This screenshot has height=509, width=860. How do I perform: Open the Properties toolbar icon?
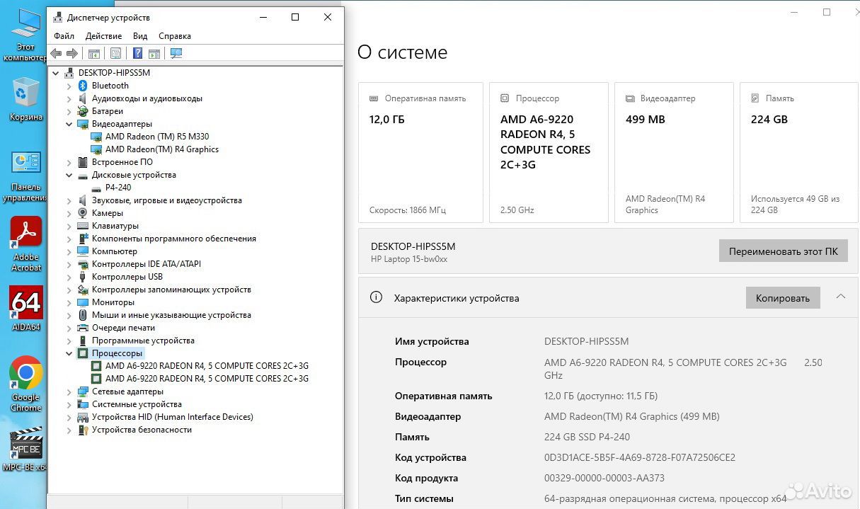tap(115, 53)
